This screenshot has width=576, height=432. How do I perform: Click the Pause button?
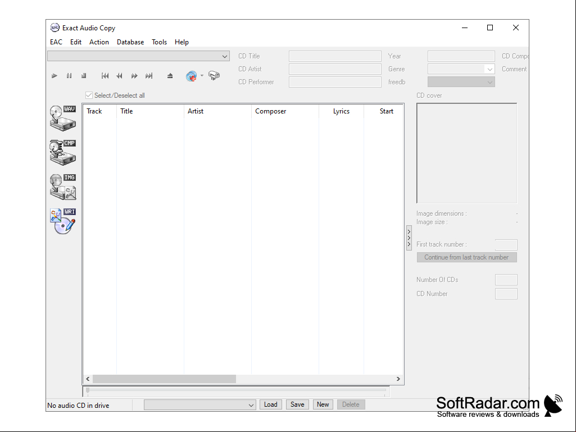pyautogui.click(x=69, y=76)
